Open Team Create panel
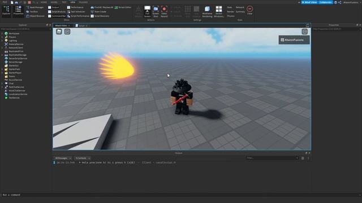The image size is (362, 203). click(x=98, y=12)
